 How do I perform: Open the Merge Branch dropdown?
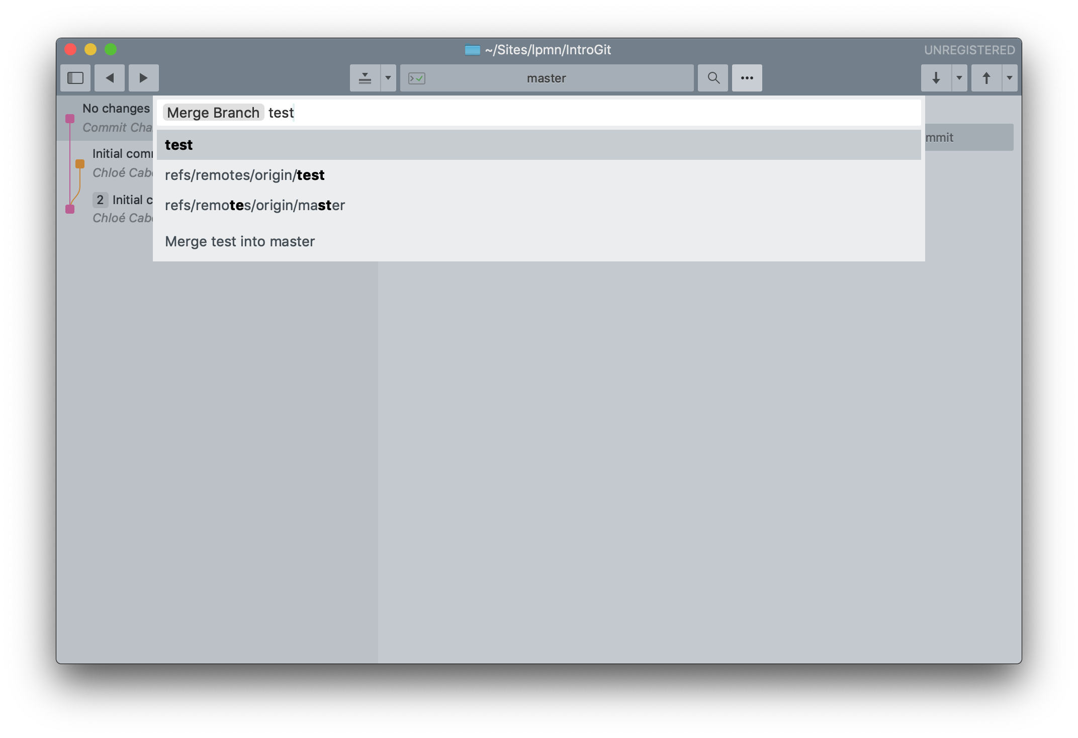click(214, 112)
